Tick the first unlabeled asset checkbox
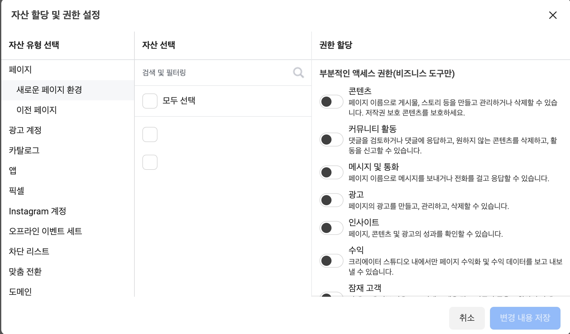 (x=150, y=134)
